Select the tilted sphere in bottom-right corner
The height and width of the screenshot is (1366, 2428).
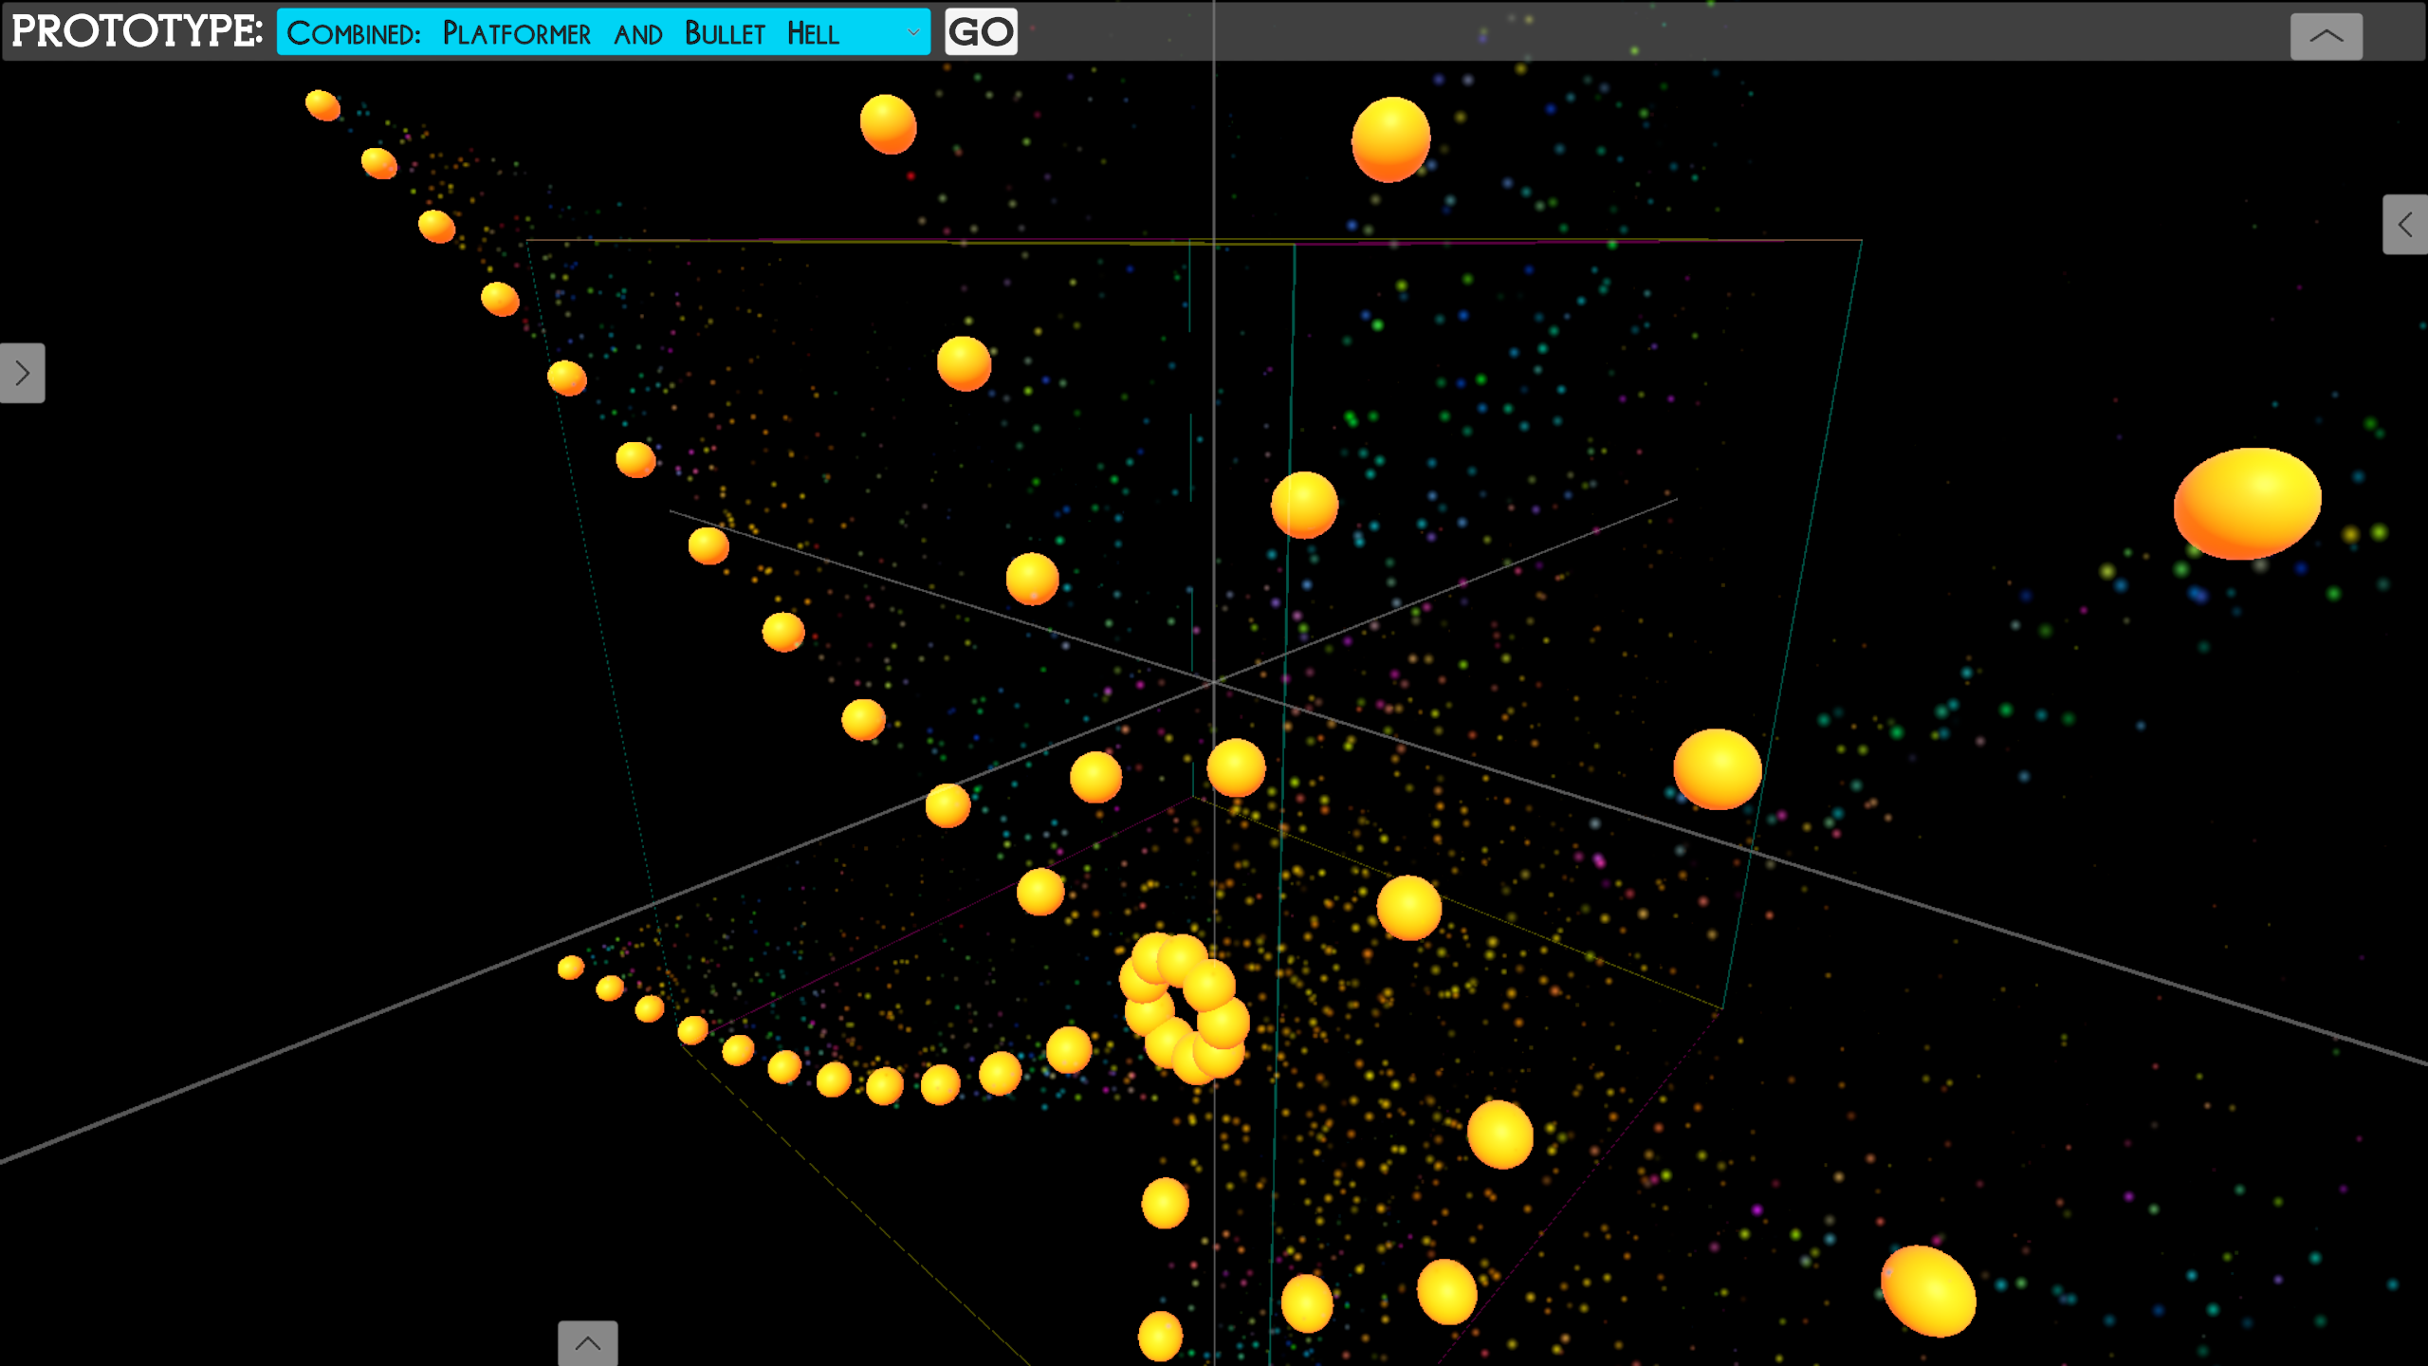tap(1928, 1291)
